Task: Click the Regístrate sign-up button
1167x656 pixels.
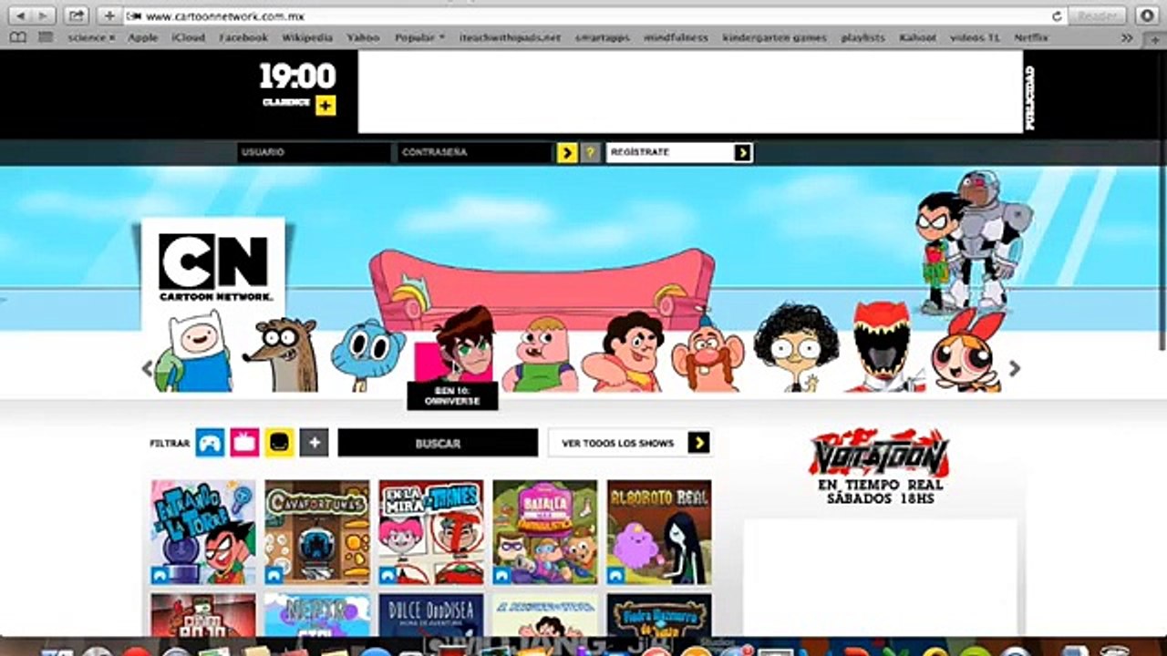Action: tap(679, 152)
